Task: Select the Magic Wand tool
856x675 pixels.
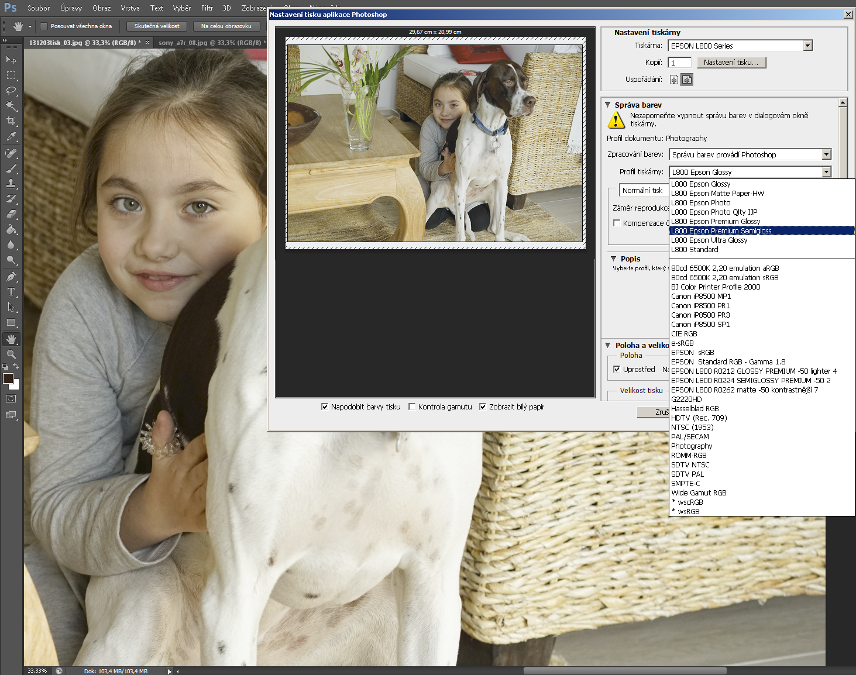Action: click(x=11, y=106)
